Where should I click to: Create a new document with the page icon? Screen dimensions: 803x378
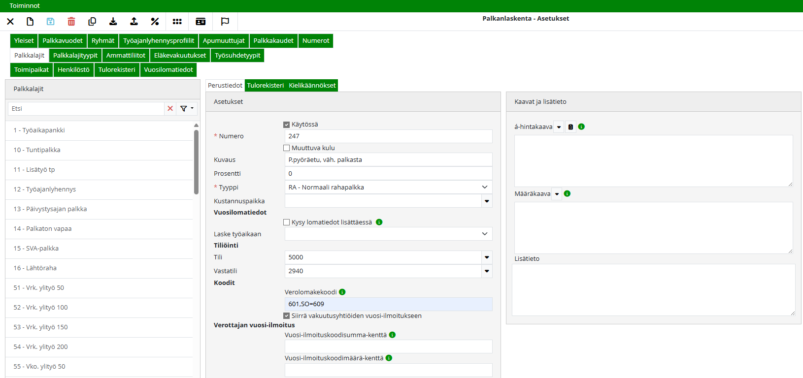pos(30,21)
